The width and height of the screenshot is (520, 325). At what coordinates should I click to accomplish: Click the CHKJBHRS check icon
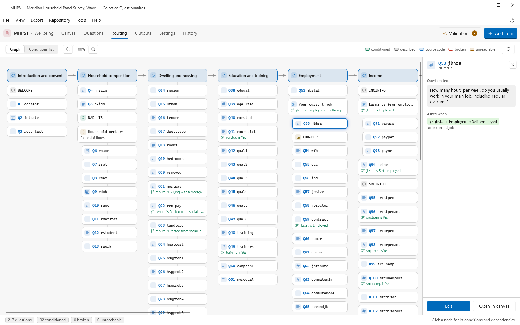click(298, 137)
